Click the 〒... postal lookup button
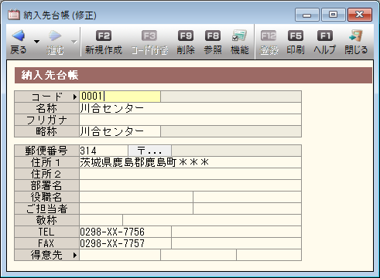The height and width of the screenshot is (278, 380). click(150, 151)
